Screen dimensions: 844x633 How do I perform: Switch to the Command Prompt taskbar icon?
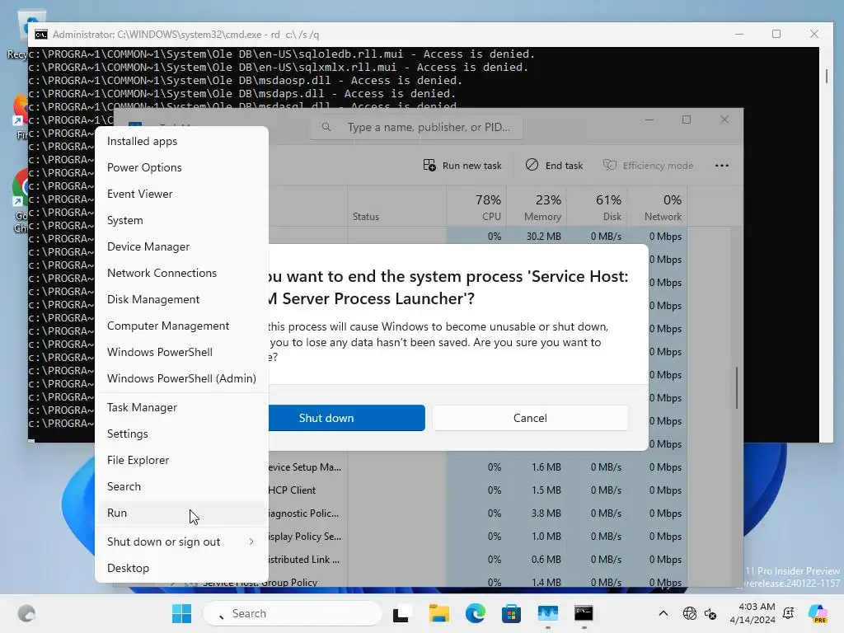[x=584, y=613]
